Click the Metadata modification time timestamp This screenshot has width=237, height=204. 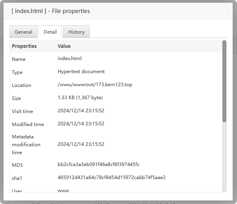[x=81, y=144]
